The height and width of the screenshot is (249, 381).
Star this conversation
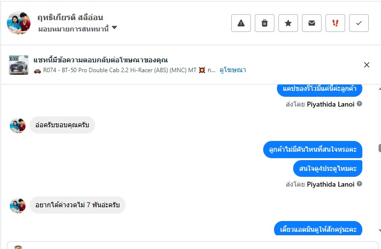pyautogui.click(x=288, y=23)
